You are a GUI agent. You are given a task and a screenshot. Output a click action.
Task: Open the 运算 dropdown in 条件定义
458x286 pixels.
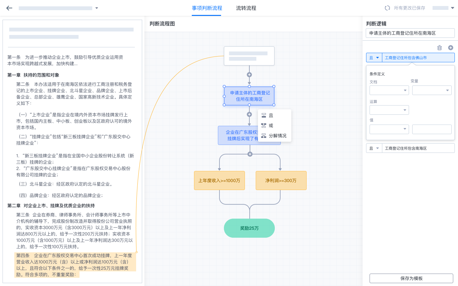click(389, 110)
